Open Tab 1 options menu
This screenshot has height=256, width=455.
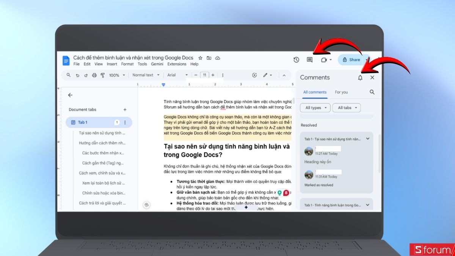pos(125,123)
